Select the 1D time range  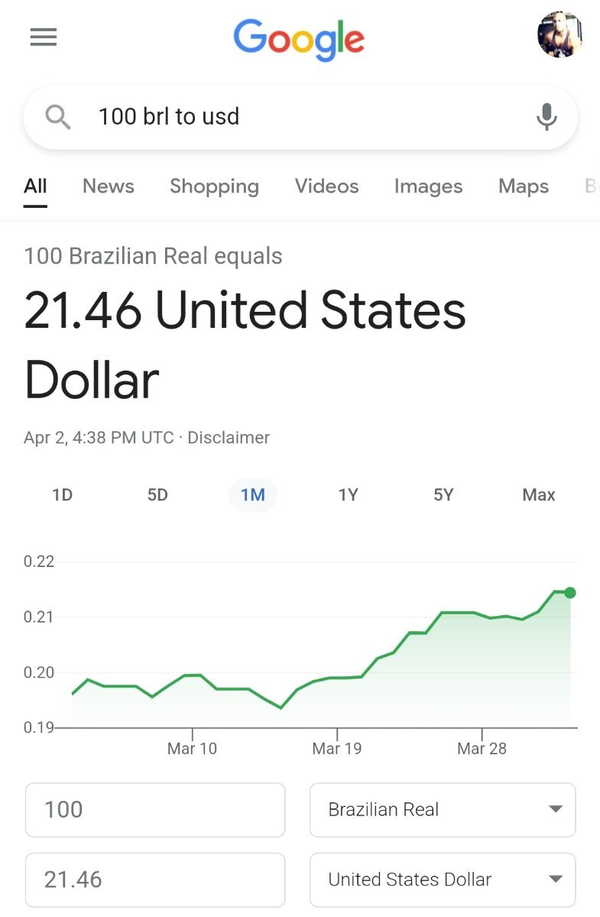(63, 495)
